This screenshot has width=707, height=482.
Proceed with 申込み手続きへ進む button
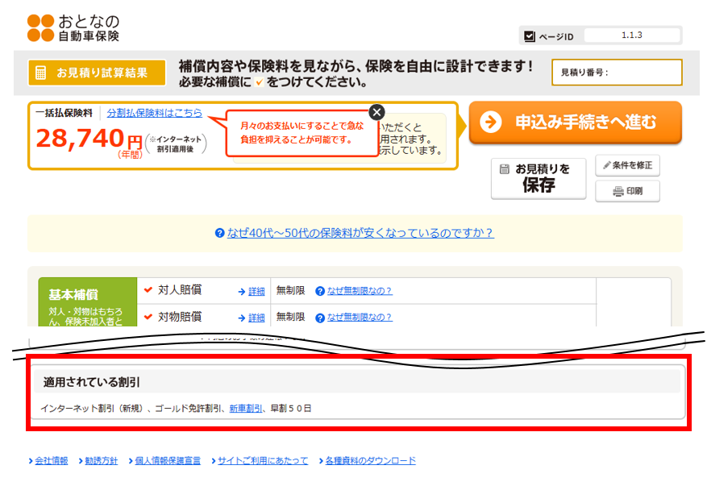(575, 123)
